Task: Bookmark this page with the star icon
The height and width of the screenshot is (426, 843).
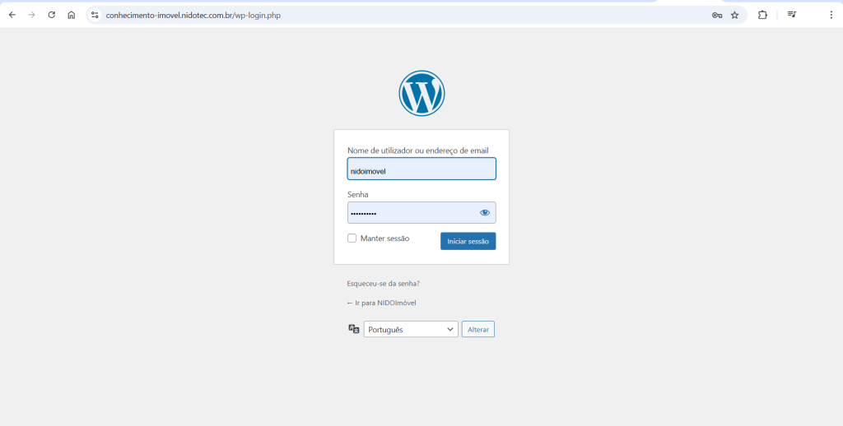Action: [x=734, y=15]
